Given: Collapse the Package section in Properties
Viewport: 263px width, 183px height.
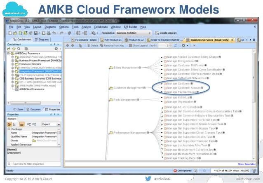Looking at the screenshot, I should pyautogui.click(x=9, y=129).
